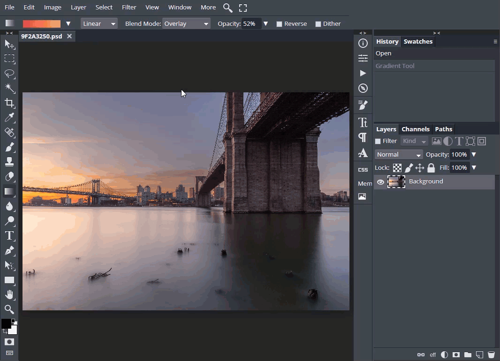This screenshot has width=500, height=361.
Task: Select the Lasso tool
Action: (9, 74)
